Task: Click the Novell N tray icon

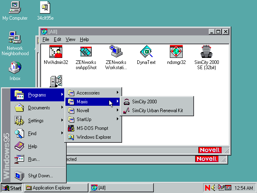Action: pos(207,188)
